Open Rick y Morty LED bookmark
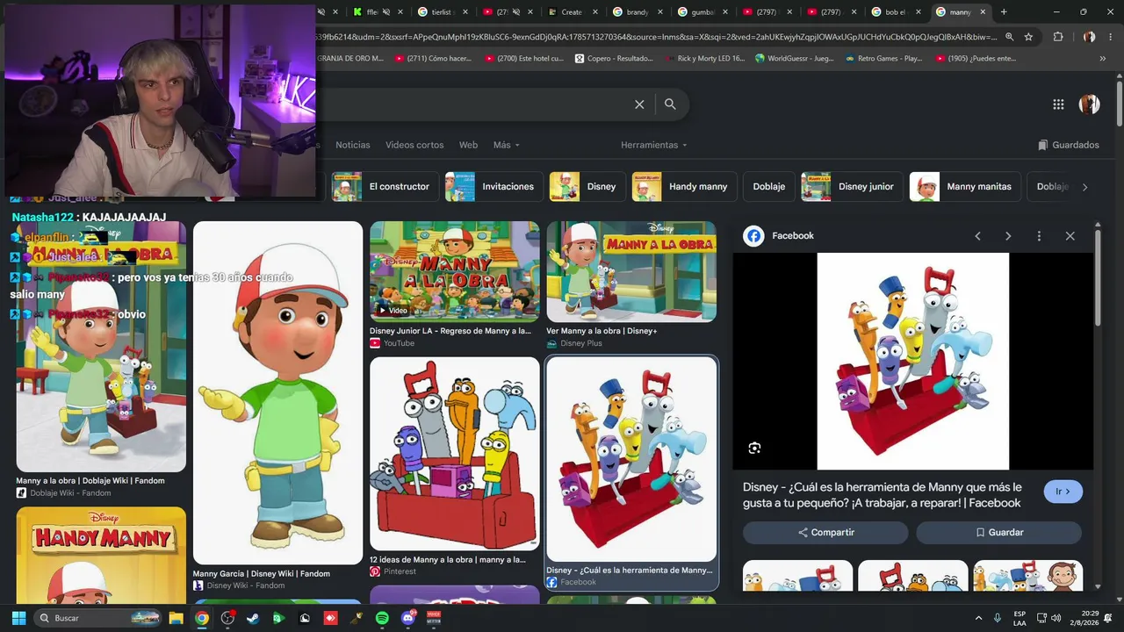Screen dimensions: 1124x632 [x=703, y=59]
